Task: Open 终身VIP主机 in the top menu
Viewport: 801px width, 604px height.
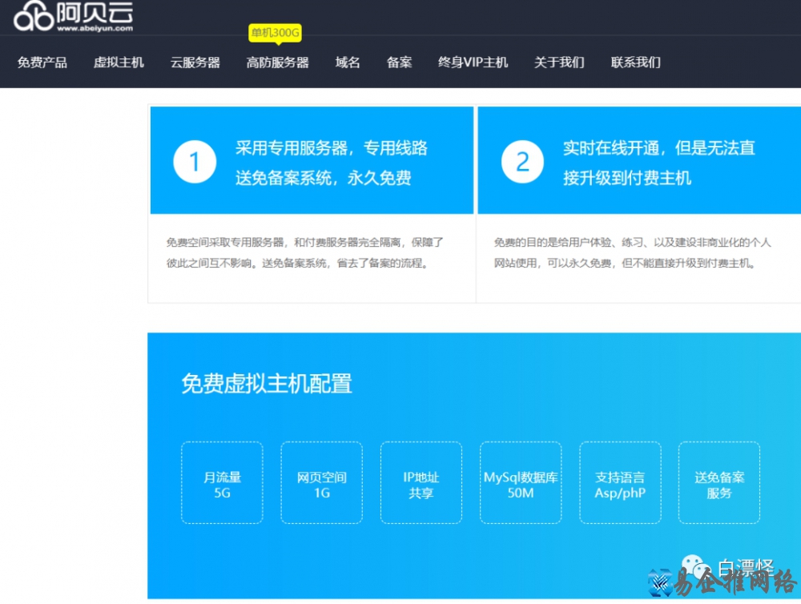Action: coord(473,62)
